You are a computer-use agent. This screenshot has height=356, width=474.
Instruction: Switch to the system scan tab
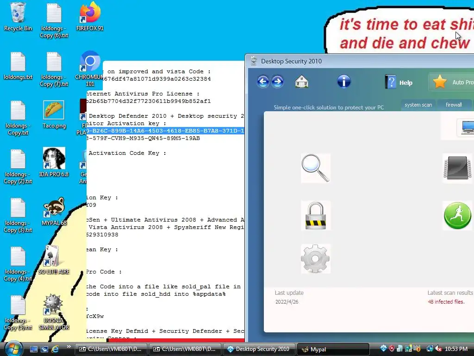coord(418,105)
